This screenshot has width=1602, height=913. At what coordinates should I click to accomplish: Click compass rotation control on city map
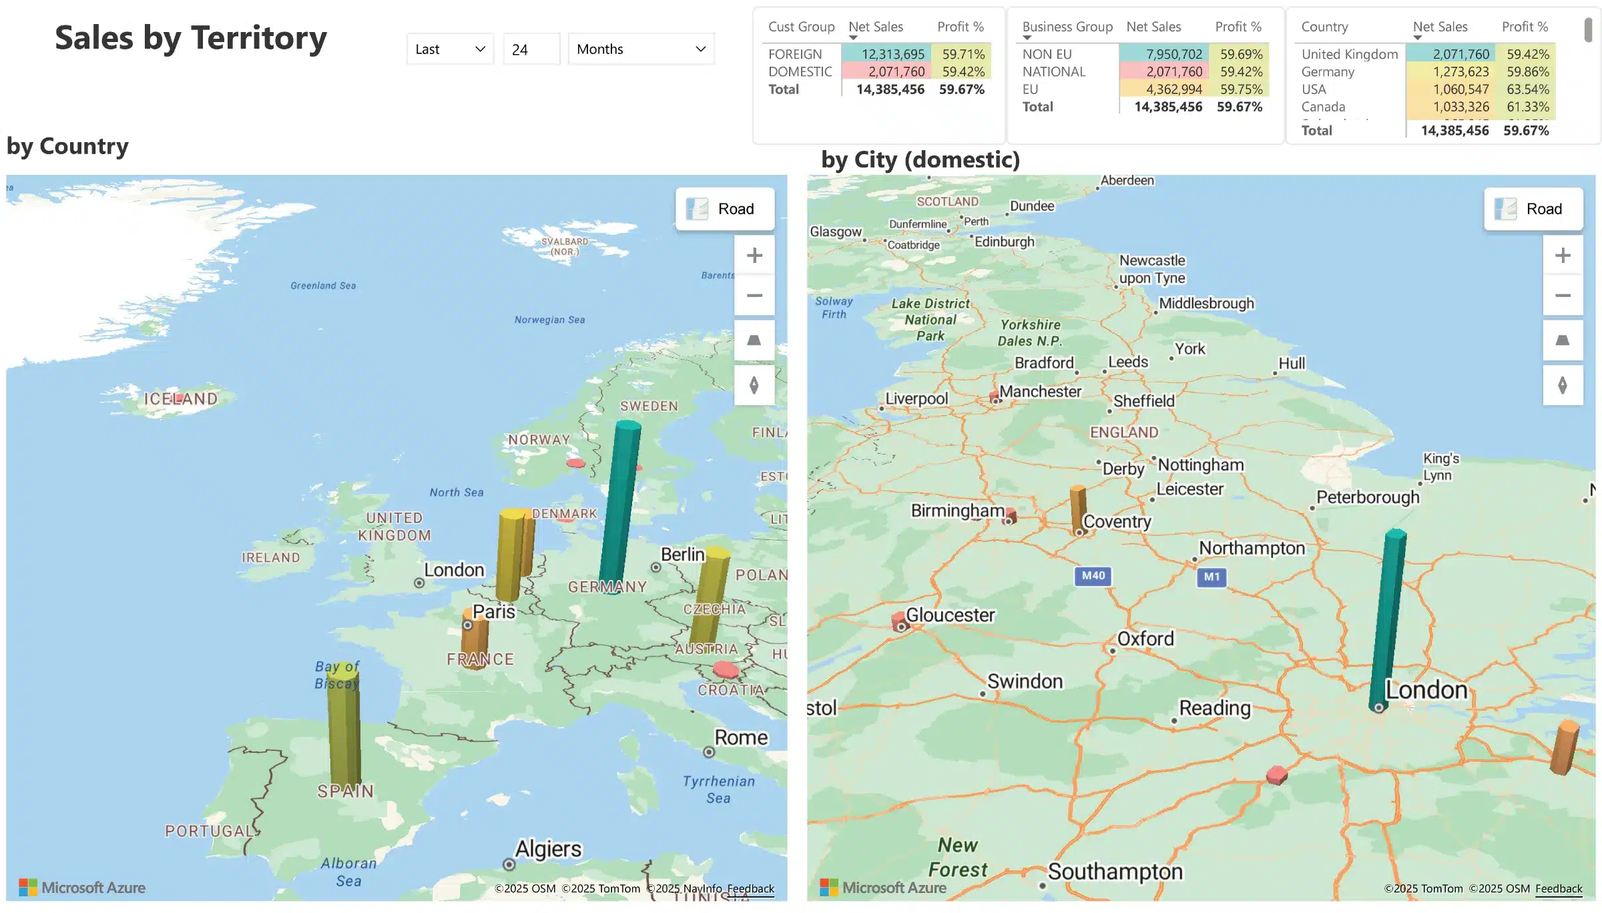pyautogui.click(x=1563, y=385)
